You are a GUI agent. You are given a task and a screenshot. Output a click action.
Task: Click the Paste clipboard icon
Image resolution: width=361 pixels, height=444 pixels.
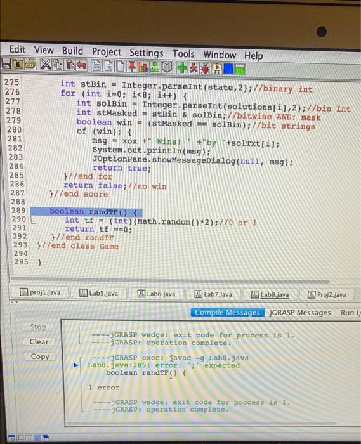click(x=70, y=65)
